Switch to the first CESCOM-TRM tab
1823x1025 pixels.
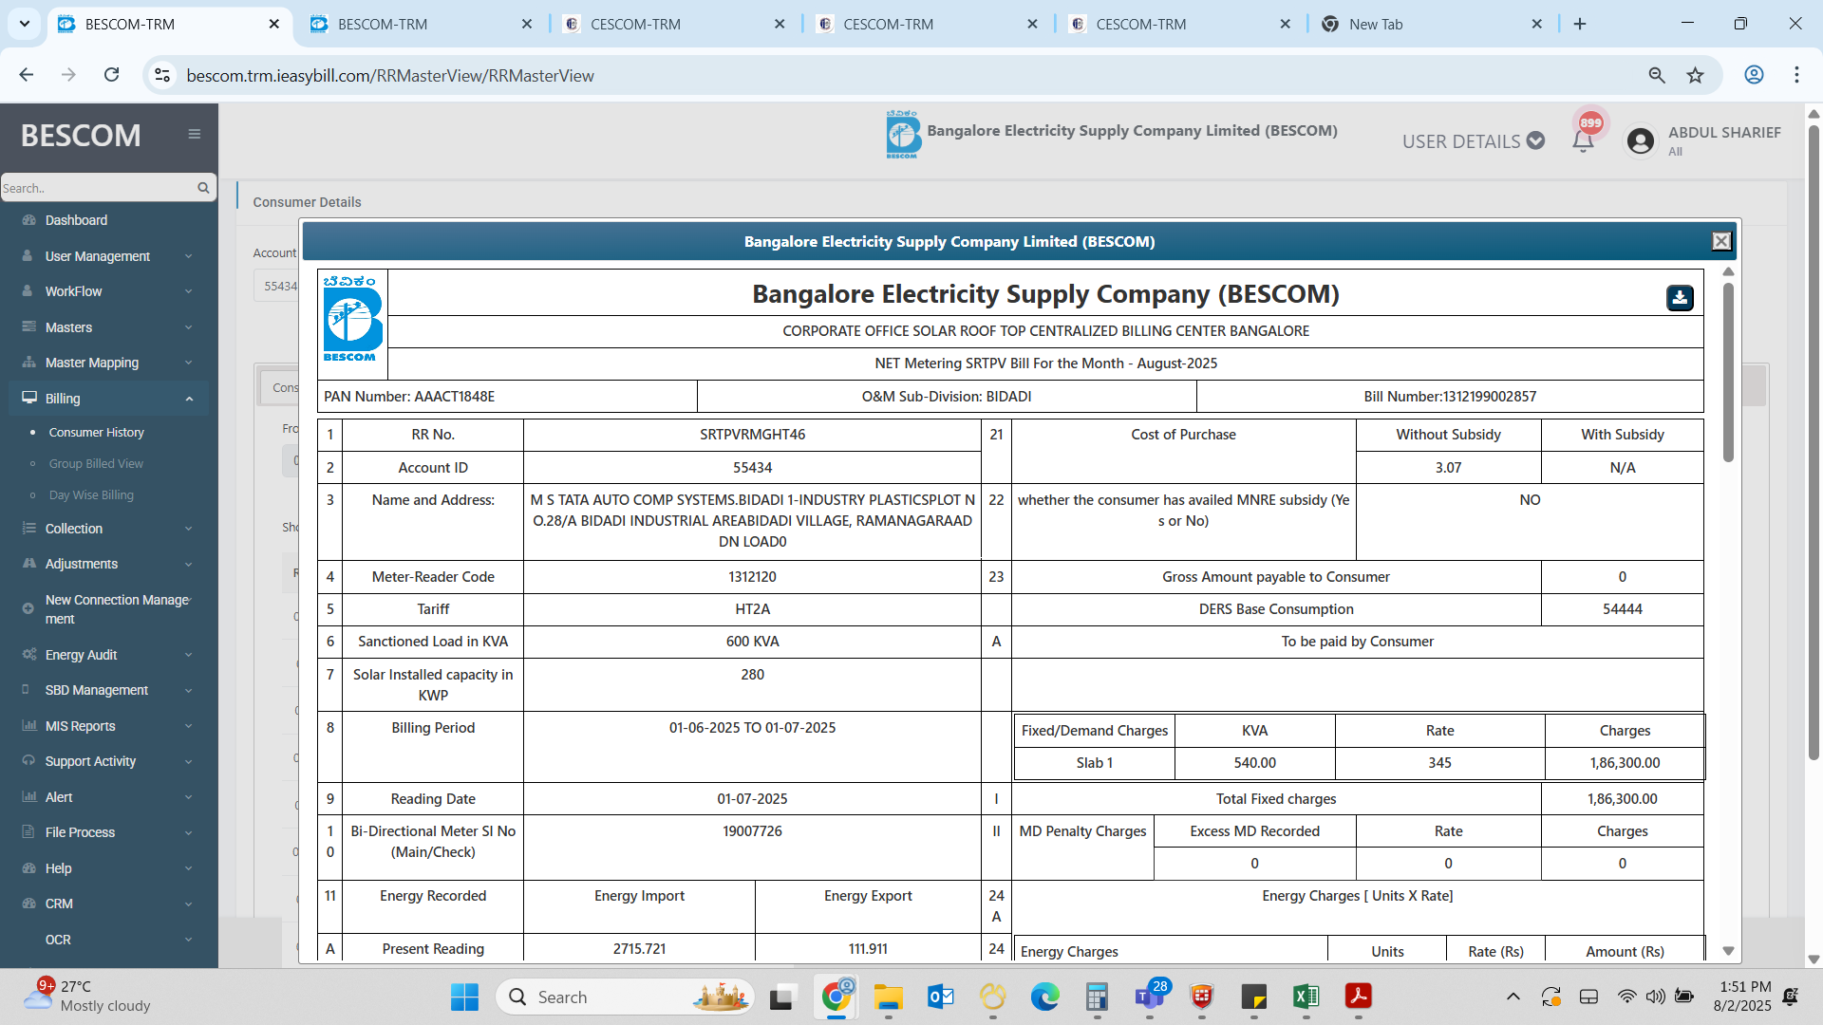click(635, 24)
